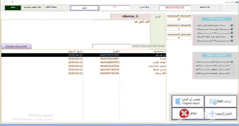
Task: Select subscriber 'محمود عبدالرحمن' in the list
Action: click(157, 66)
